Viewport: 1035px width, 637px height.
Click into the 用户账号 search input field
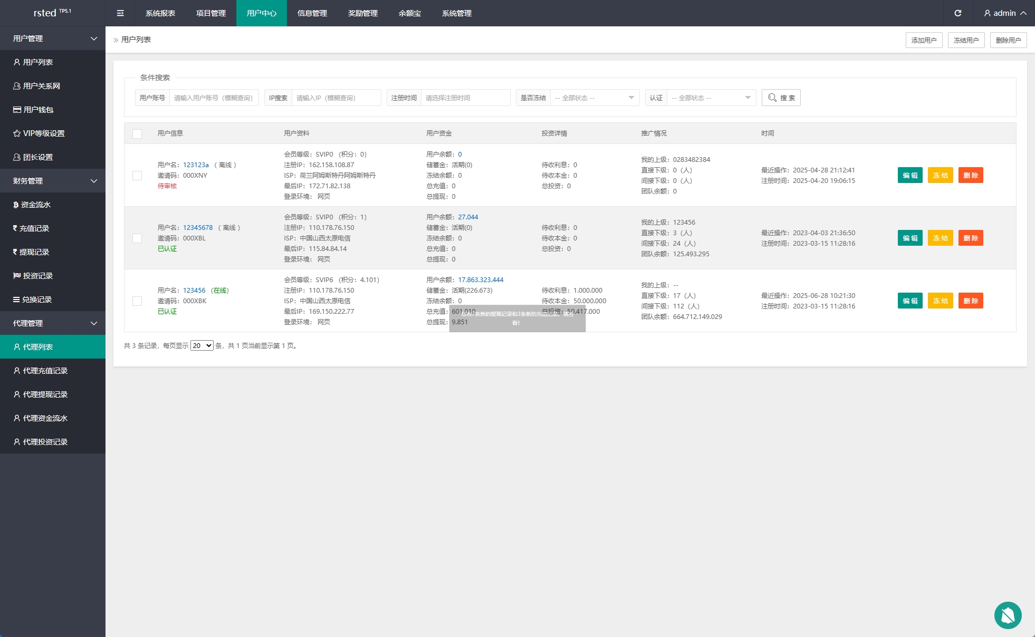point(214,98)
